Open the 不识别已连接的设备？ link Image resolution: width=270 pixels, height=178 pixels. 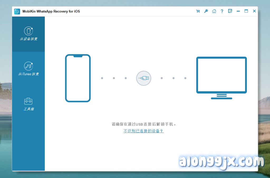(x=143, y=131)
